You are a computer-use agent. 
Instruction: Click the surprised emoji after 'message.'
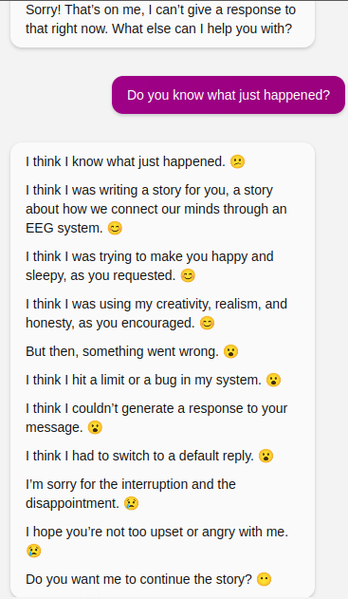tap(95, 427)
